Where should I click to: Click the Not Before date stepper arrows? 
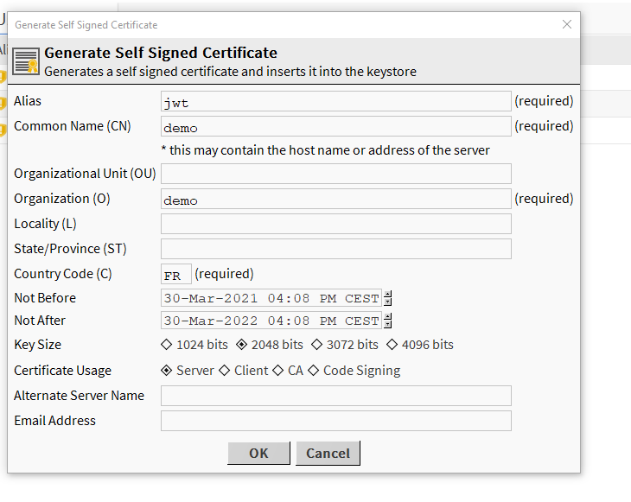(x=388, y=298)
